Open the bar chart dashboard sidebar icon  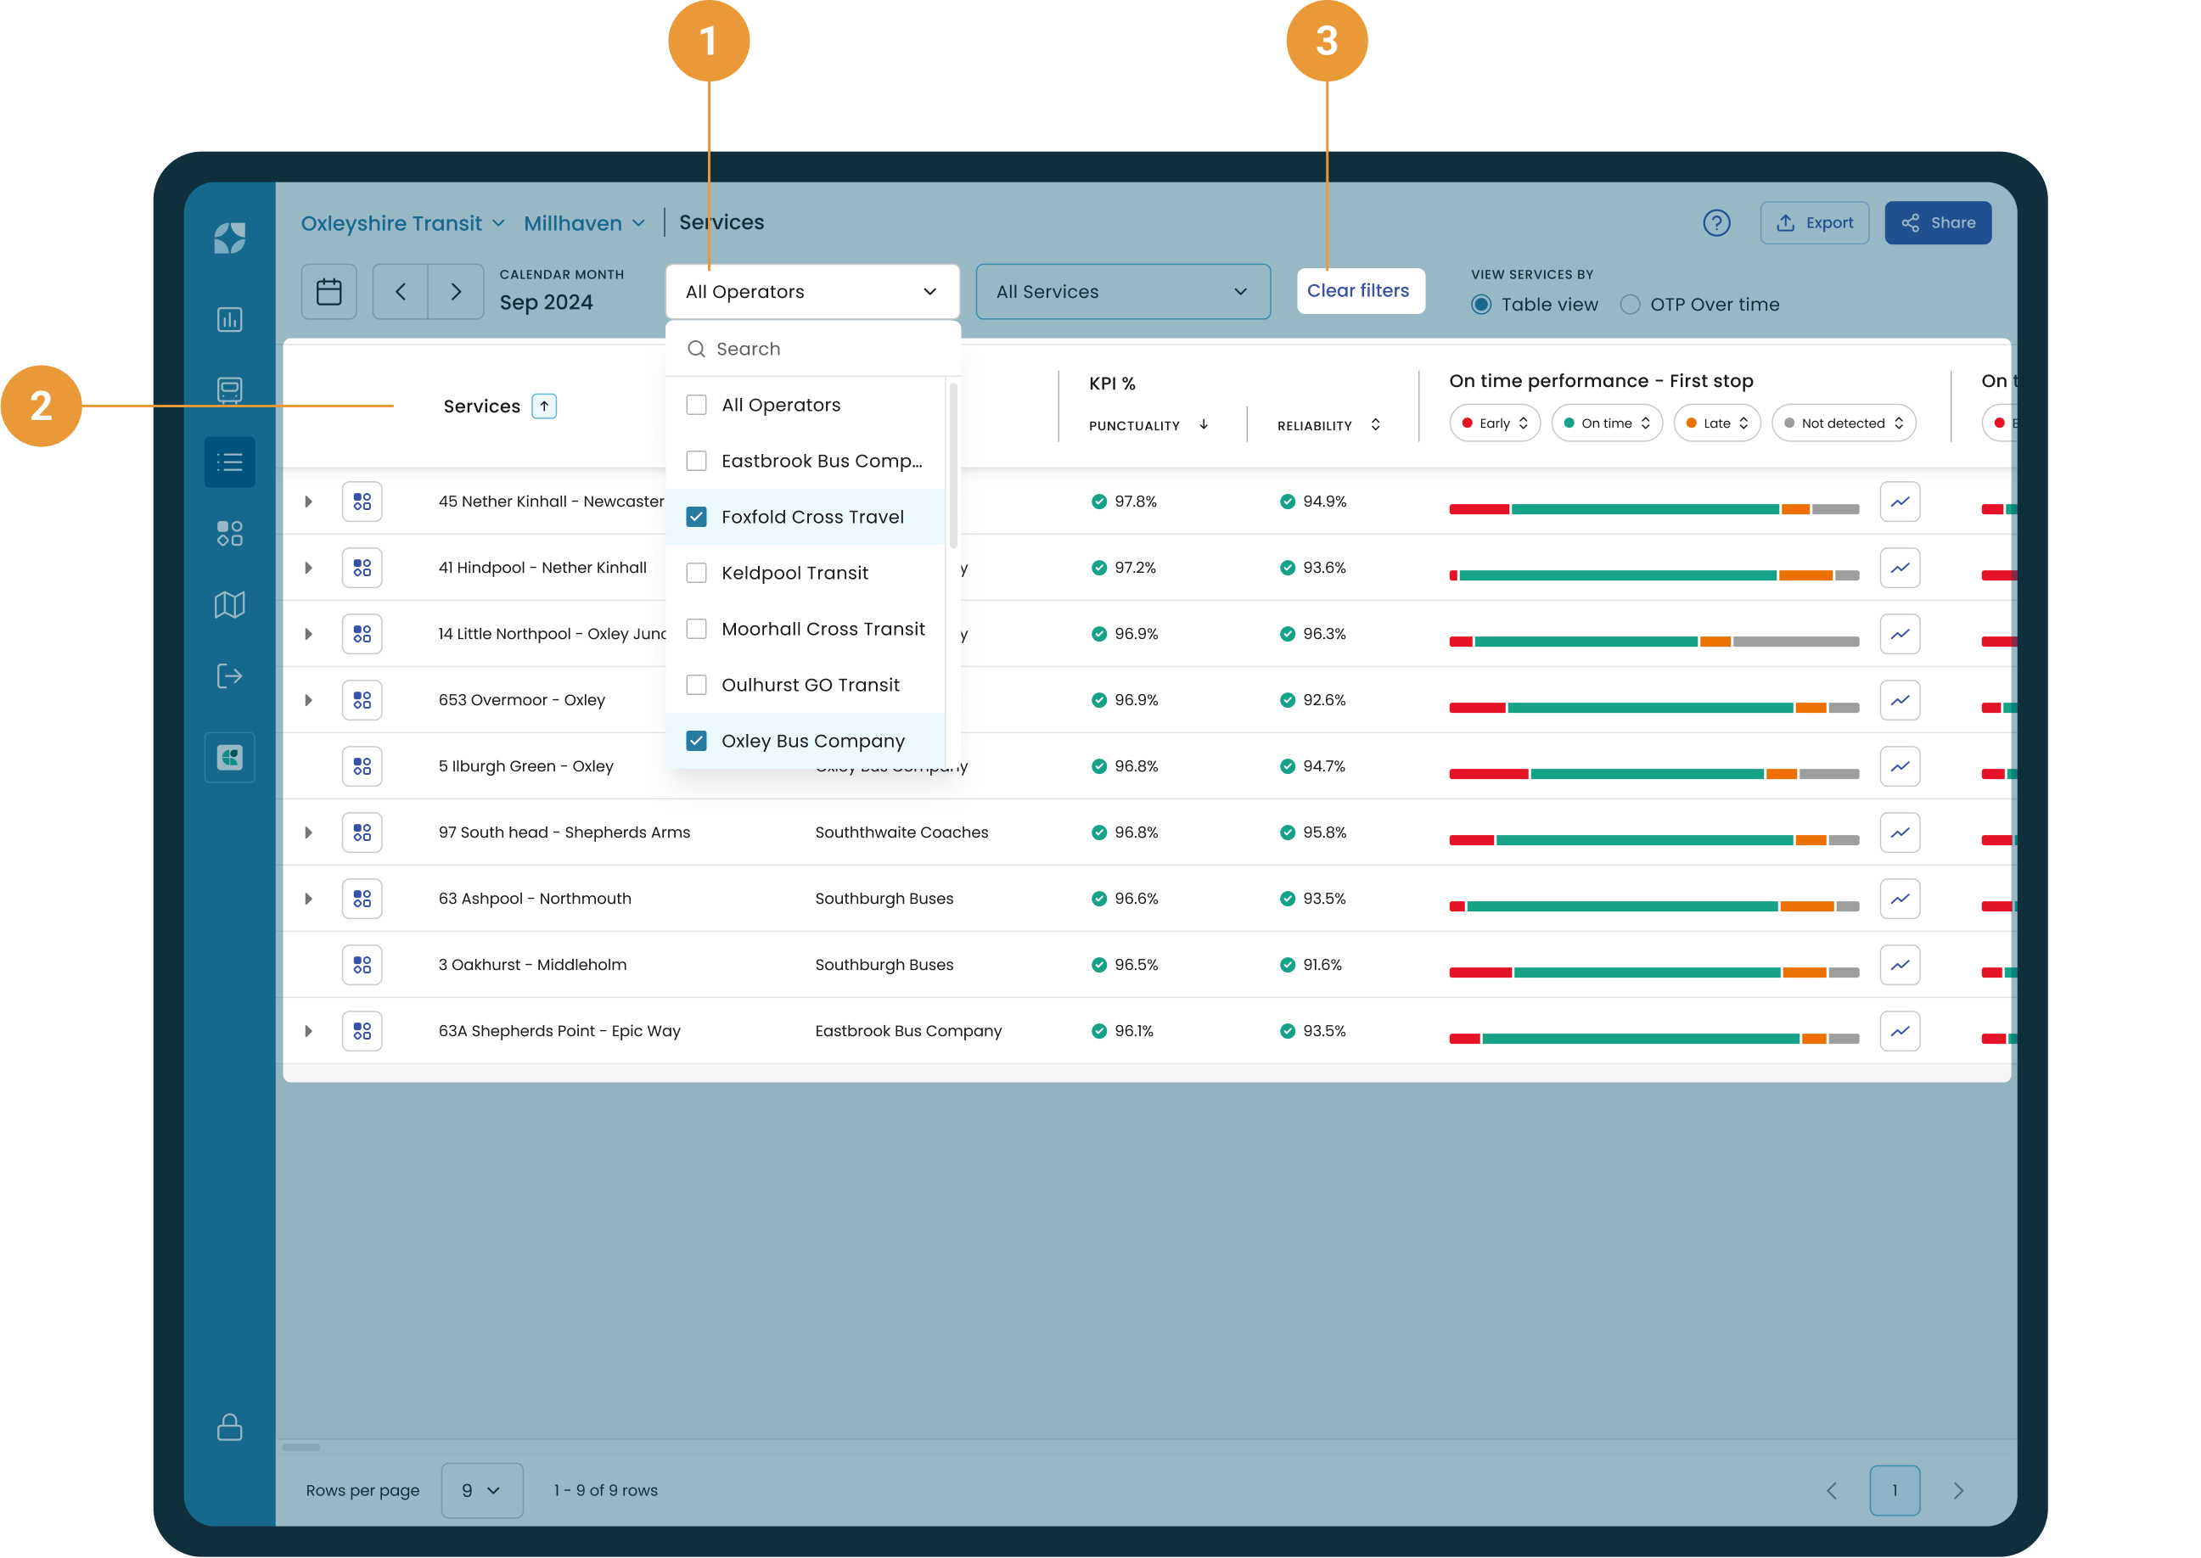[229, 319]
